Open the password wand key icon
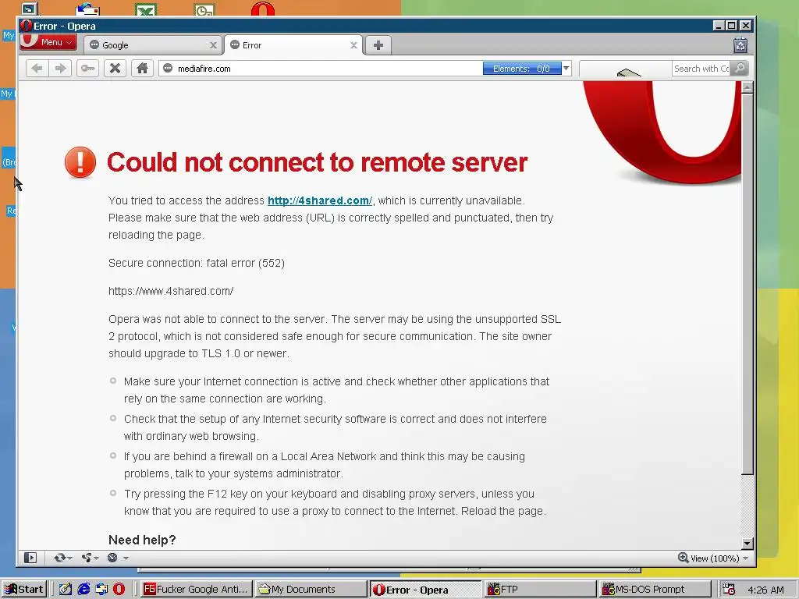This screenshot has width=799, height=599. point(87,69)
